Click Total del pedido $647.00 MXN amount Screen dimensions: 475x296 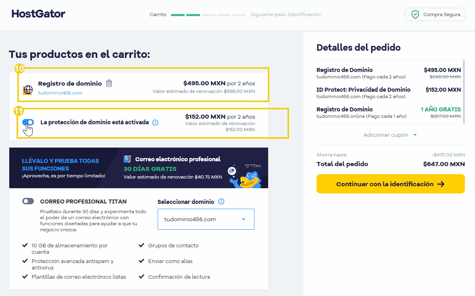(444, 164)
